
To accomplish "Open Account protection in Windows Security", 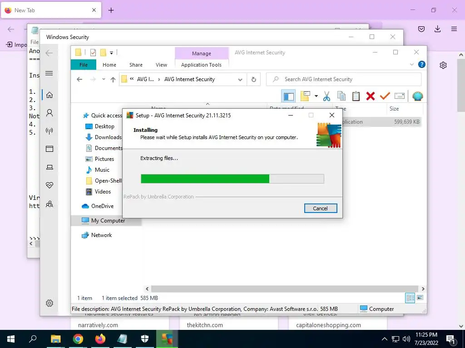I will pos(49,113).
